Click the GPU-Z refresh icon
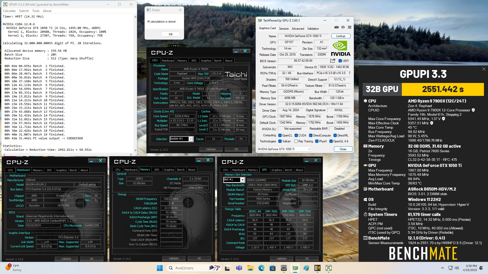This screenshot has height=274, width=488. (x=343, y=27)
